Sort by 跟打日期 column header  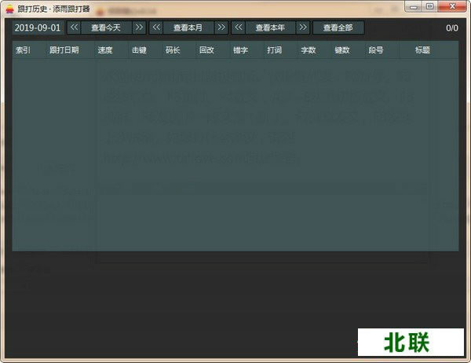[64, 49]
